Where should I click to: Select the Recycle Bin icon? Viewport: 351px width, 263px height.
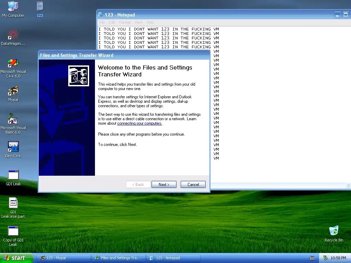334,234
